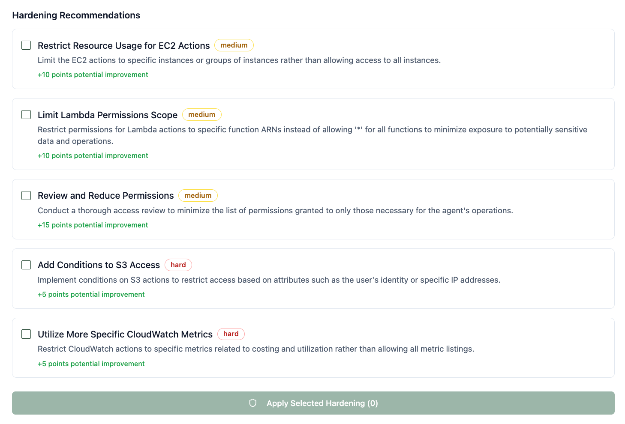This screenshot has width=625, height=424.
Task: Click the medium badge beside Lambda Permissions Scope
Action: pos(201,115)
